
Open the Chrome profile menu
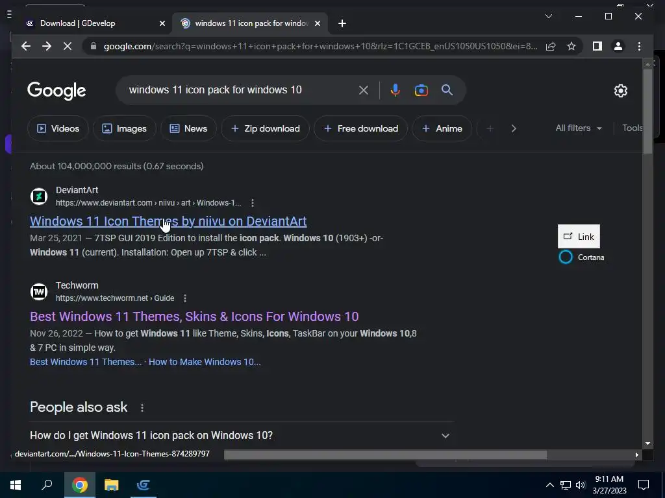(618, 46)
